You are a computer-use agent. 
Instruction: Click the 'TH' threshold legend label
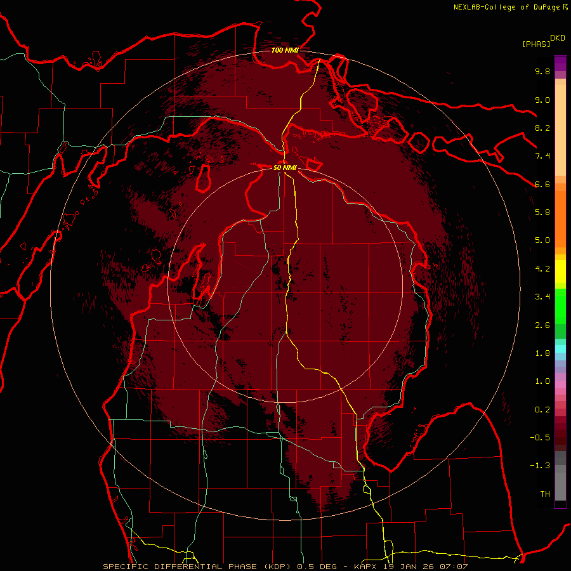tap(545, 494)
